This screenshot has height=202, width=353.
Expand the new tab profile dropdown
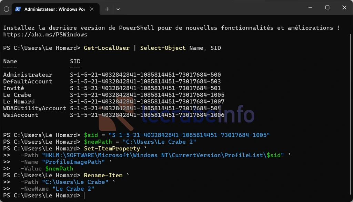pyautogui.click(x=118, y=9)
